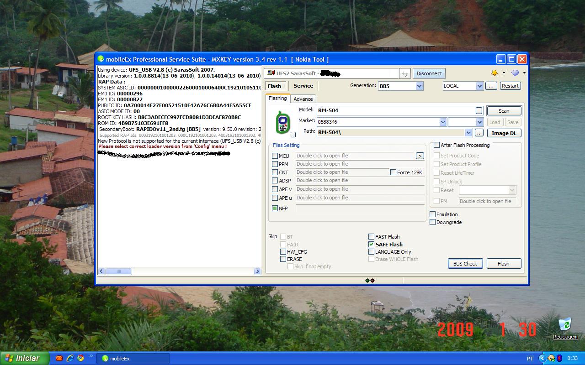Toggle the checkbox inside the Model field
585x365 pixels.
coord(479,110)
